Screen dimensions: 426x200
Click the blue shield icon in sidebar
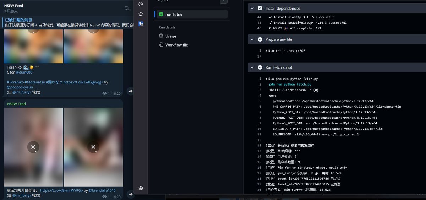tap(141, 23)
